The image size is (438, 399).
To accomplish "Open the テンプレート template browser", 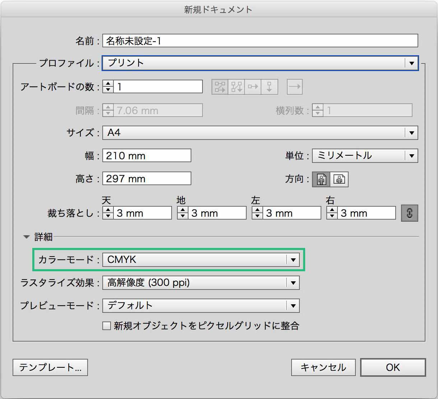I will coord(50,367).
